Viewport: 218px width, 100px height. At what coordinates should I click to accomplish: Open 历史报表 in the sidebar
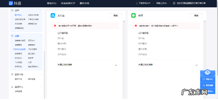[18, 24]
